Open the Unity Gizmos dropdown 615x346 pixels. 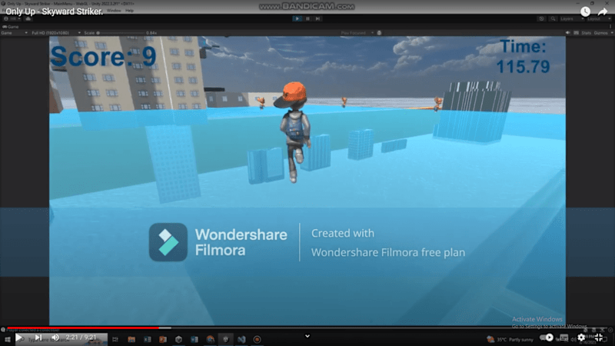point(603,33)
